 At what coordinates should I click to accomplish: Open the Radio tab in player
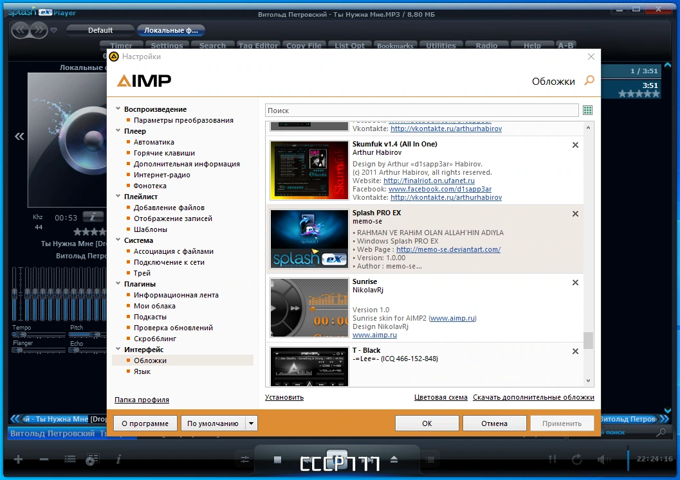[x=486, y=45]
